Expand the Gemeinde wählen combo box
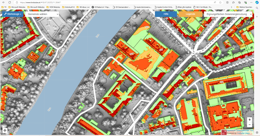The width and height of the screenshot is (260, 136). click(42, 14)
